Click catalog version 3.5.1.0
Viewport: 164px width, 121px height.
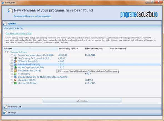click(x=61, y=68)
